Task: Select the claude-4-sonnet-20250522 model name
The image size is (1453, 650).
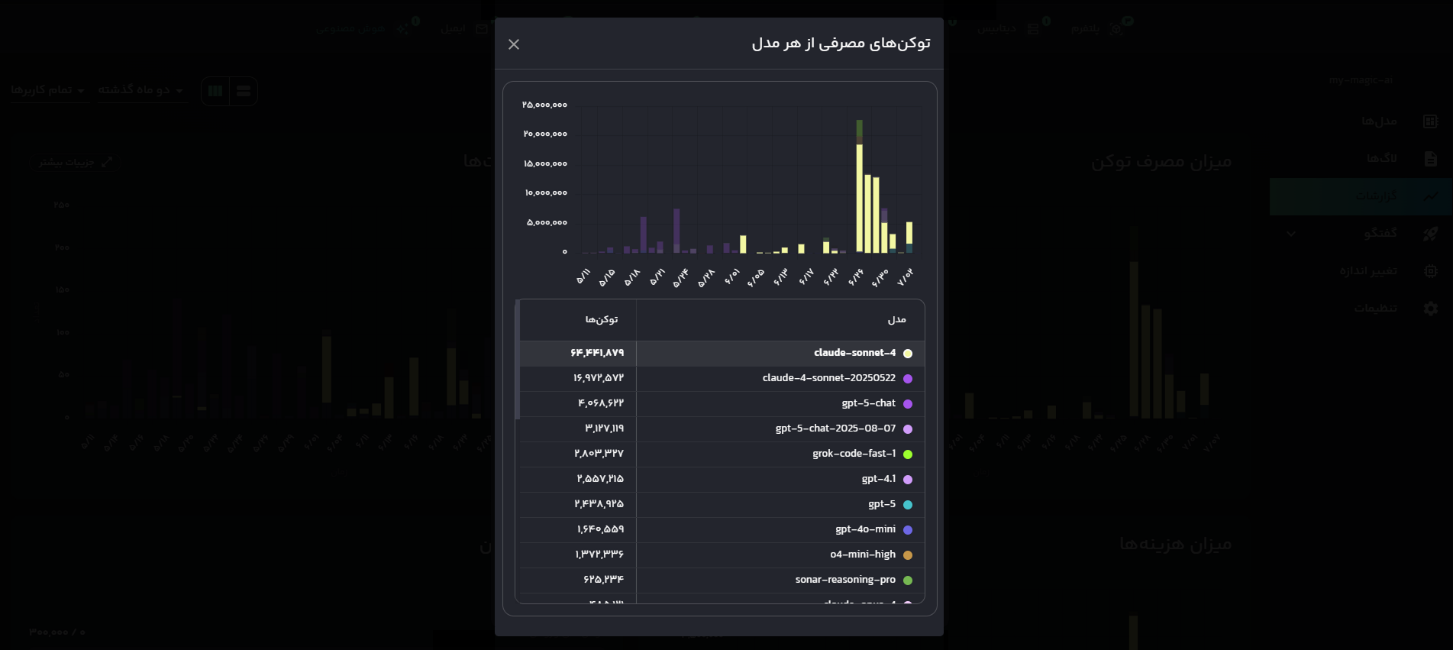Action: [x=828, y=378]
